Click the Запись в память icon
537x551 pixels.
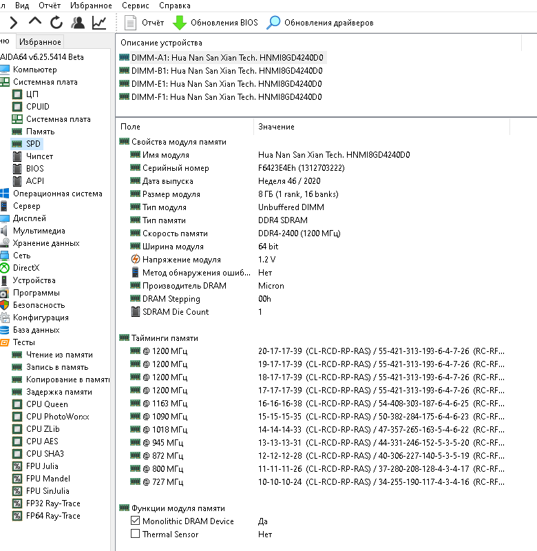[17, 367]
